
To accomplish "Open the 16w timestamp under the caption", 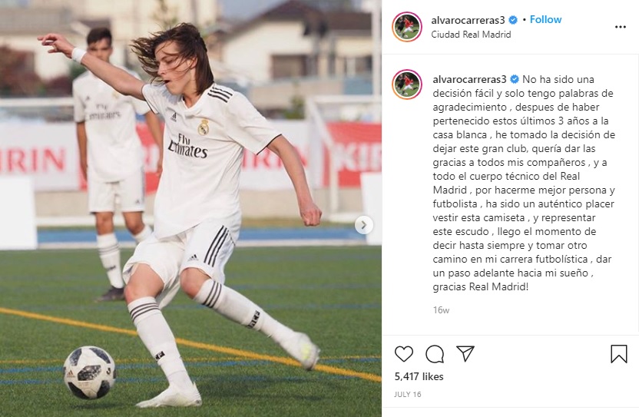I will pos(441,309).
